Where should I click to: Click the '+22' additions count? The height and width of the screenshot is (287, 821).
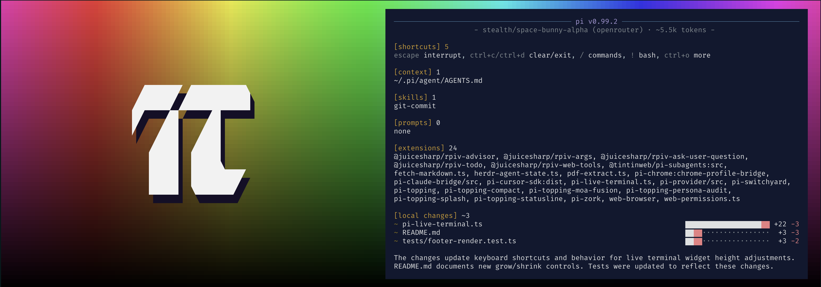[780, 224]
